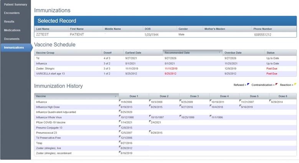Select the Zoster: Shingrix schedule row

coord(46,68)
